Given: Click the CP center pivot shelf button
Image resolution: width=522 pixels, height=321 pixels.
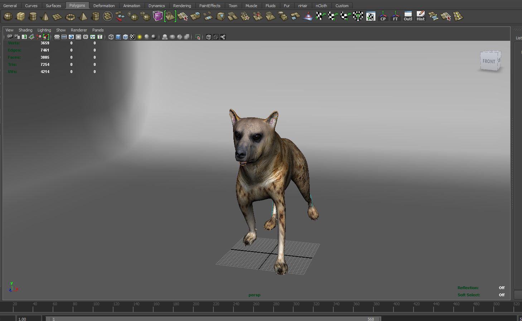Looking at the screenshot, I should tap(383, 16).
